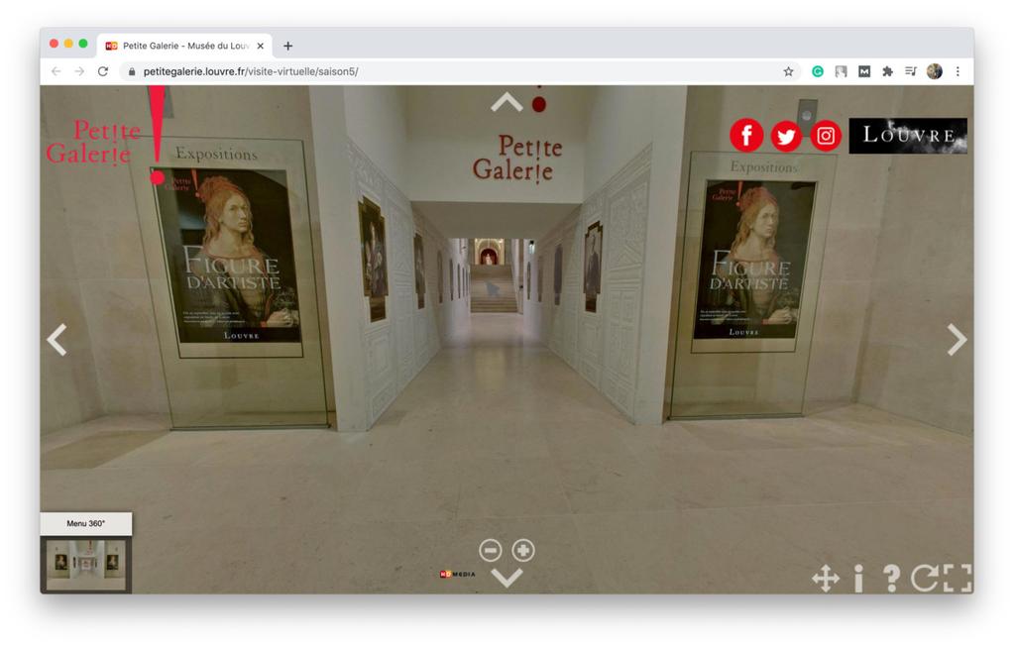Open the Grammarly extension icon
Viewport: 1015px width, 648px height.
[818, 72]
